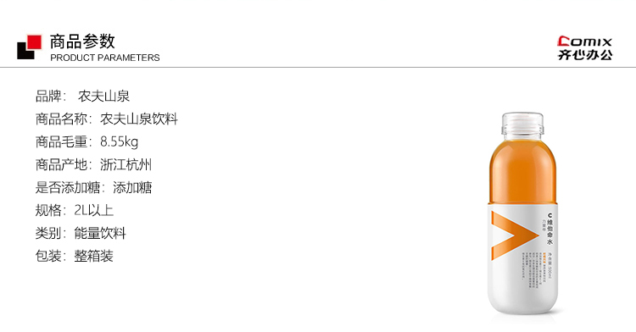636x332 pixels.
Task: Select the 商品参数 heading
Action: click(x=83, y=41)
